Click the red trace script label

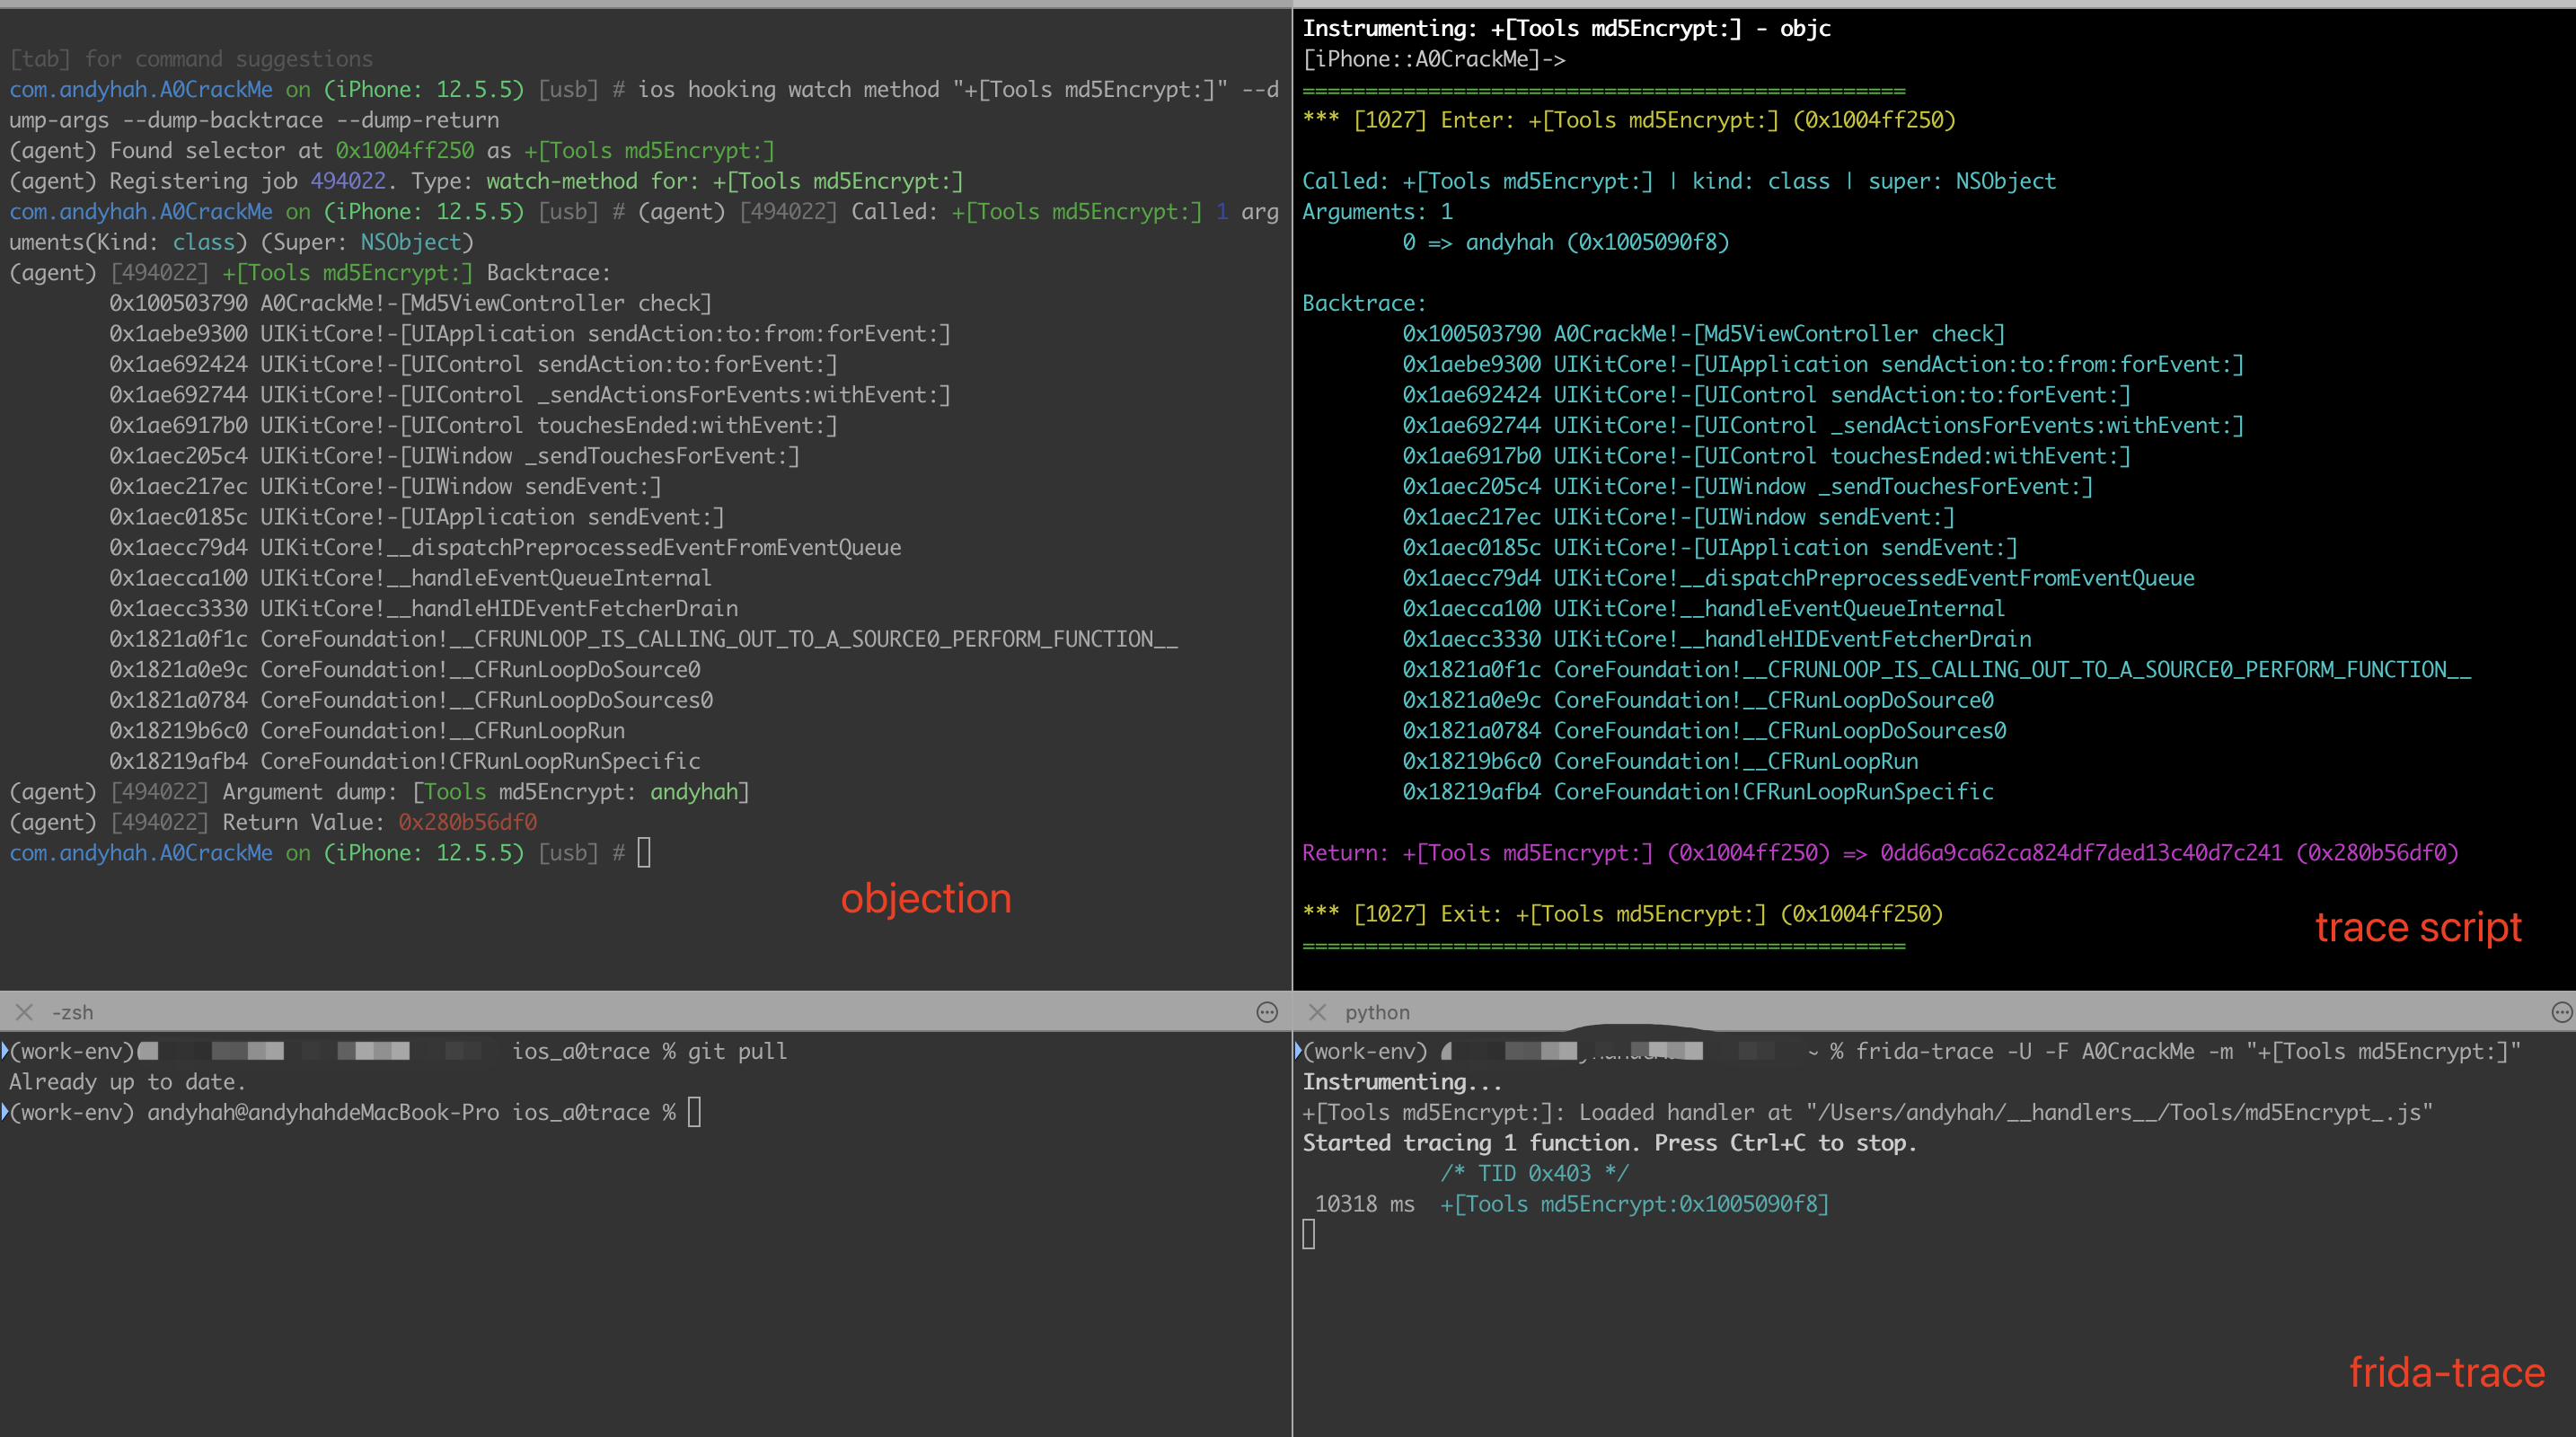2417,927
